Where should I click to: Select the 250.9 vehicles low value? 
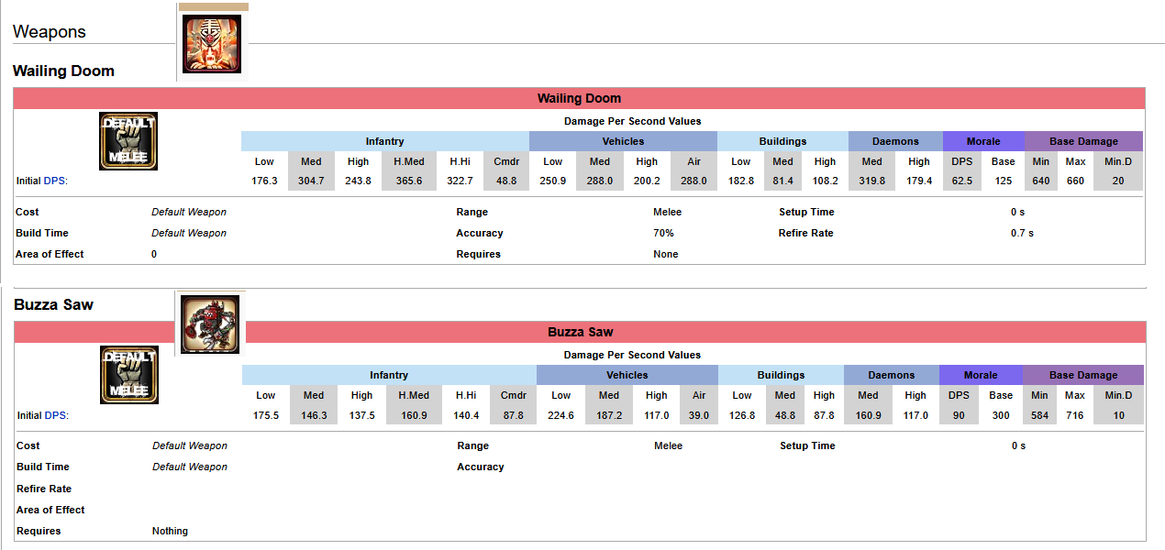[x=552, y=181]
